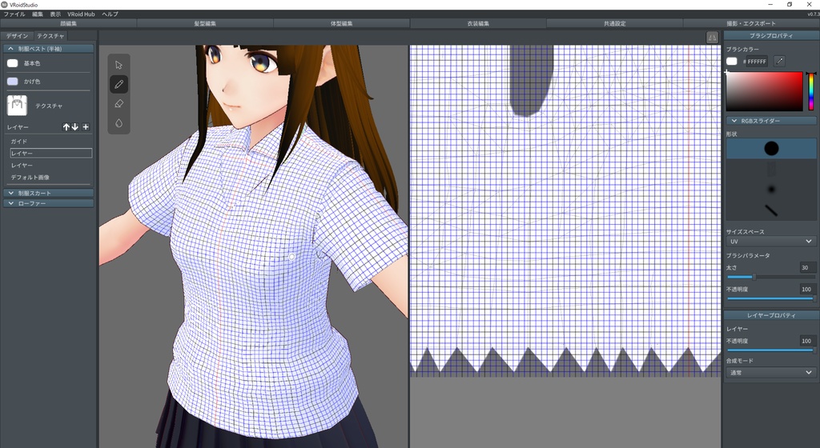820x448 pixels.
Task: Open the ファイル menu
Action: [x=14, y=14]
